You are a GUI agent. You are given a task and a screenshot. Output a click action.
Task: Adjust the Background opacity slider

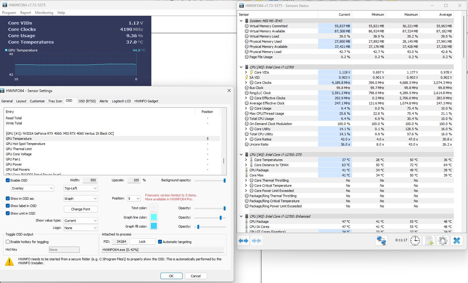point(224,180)
